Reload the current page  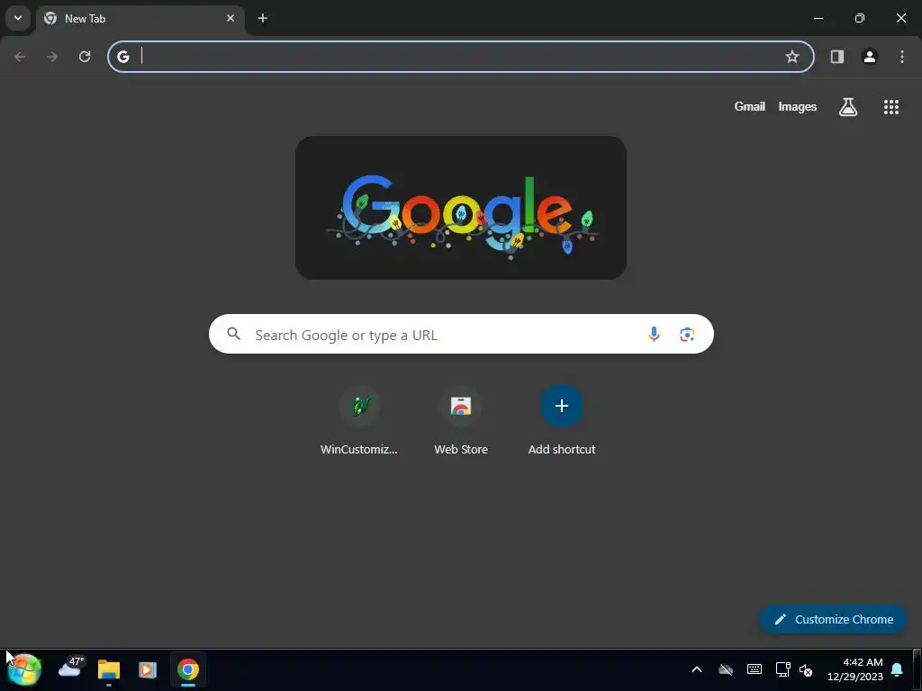point(85,57)
